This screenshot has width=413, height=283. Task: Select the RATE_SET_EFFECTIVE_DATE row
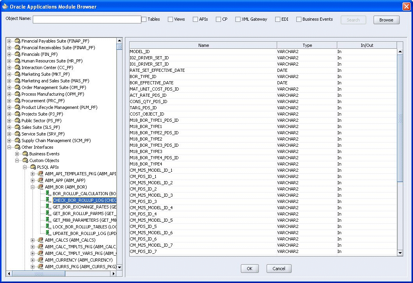263,70
